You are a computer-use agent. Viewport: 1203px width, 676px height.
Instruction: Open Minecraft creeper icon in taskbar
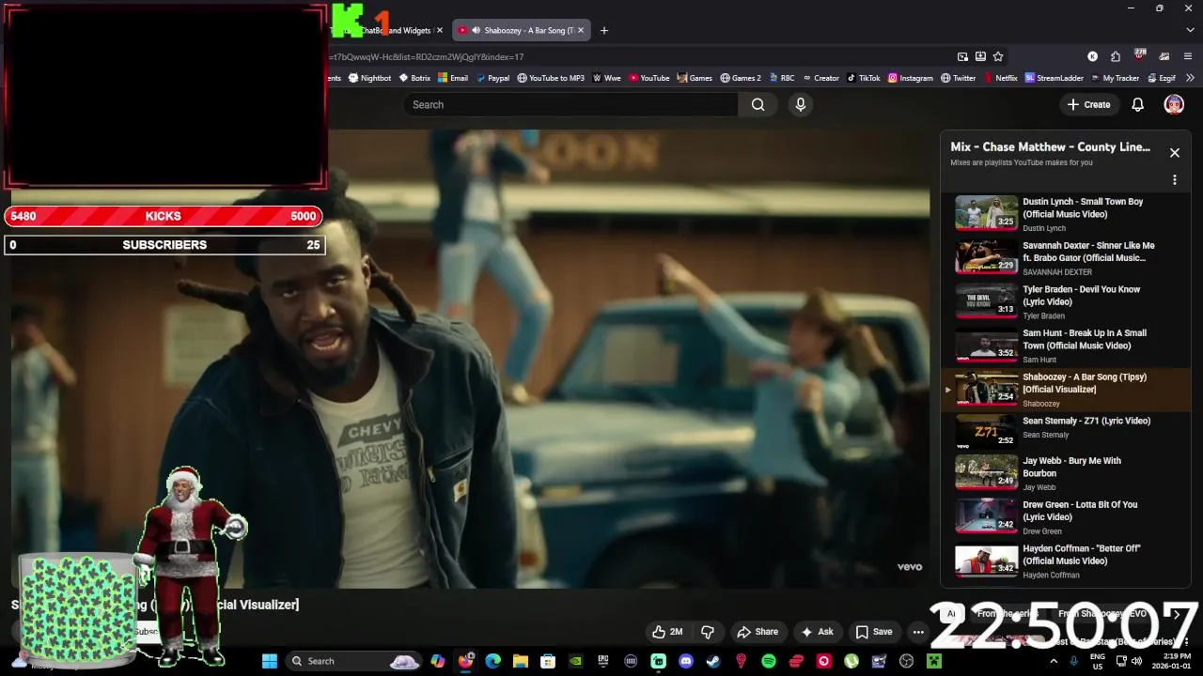pyautogui.click(x=933, y=661)
